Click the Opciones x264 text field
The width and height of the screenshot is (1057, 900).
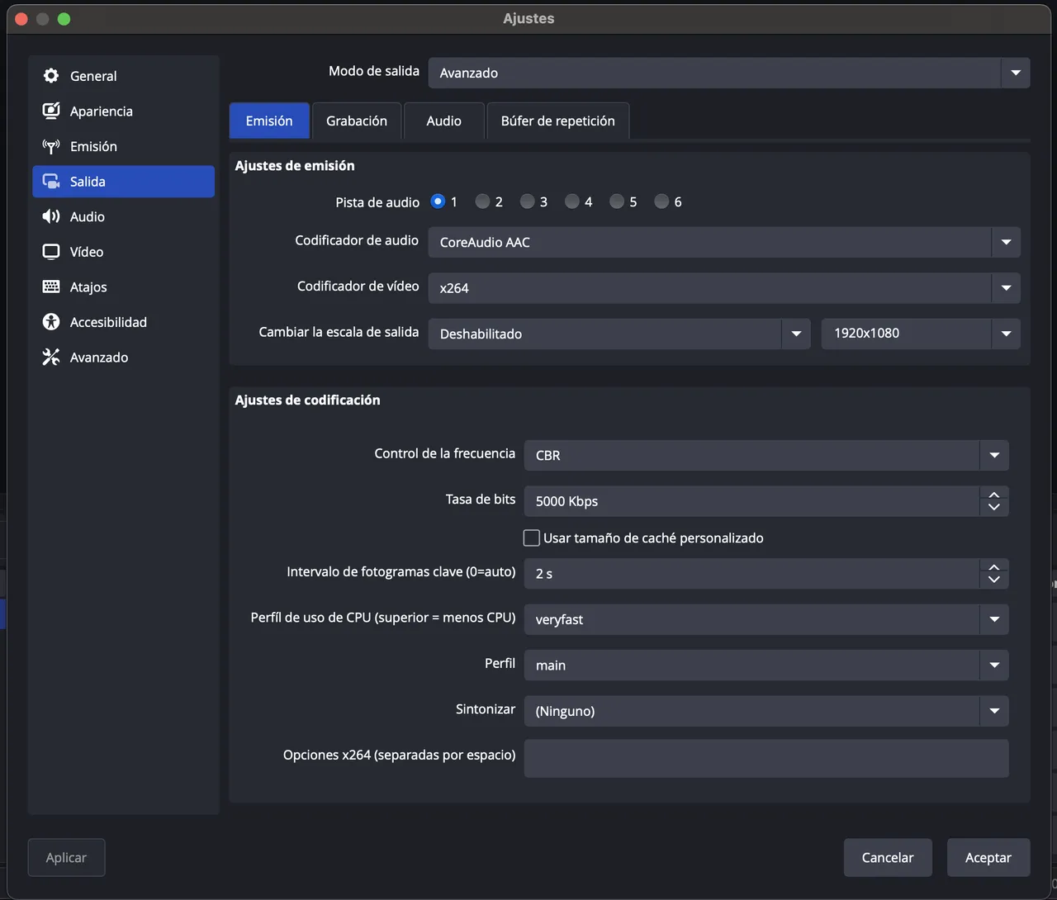pyautogui.click(x=766, y=758)
